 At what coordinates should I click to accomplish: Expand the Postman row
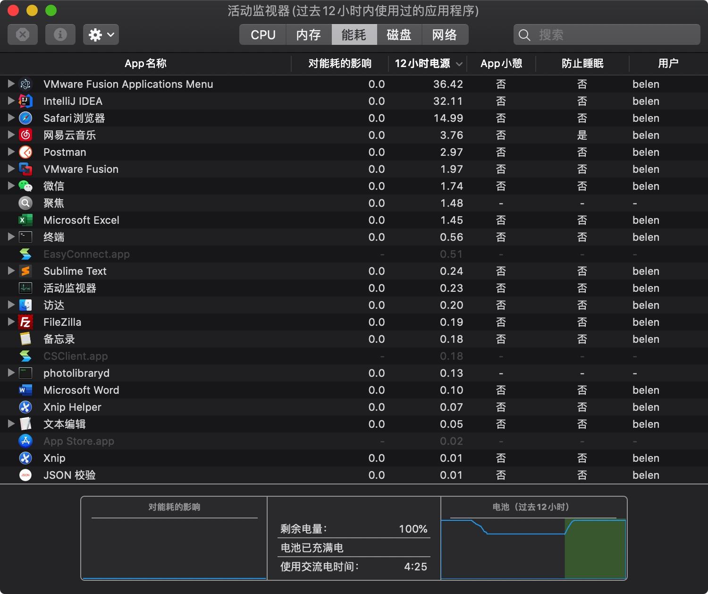tap(11, 152)
